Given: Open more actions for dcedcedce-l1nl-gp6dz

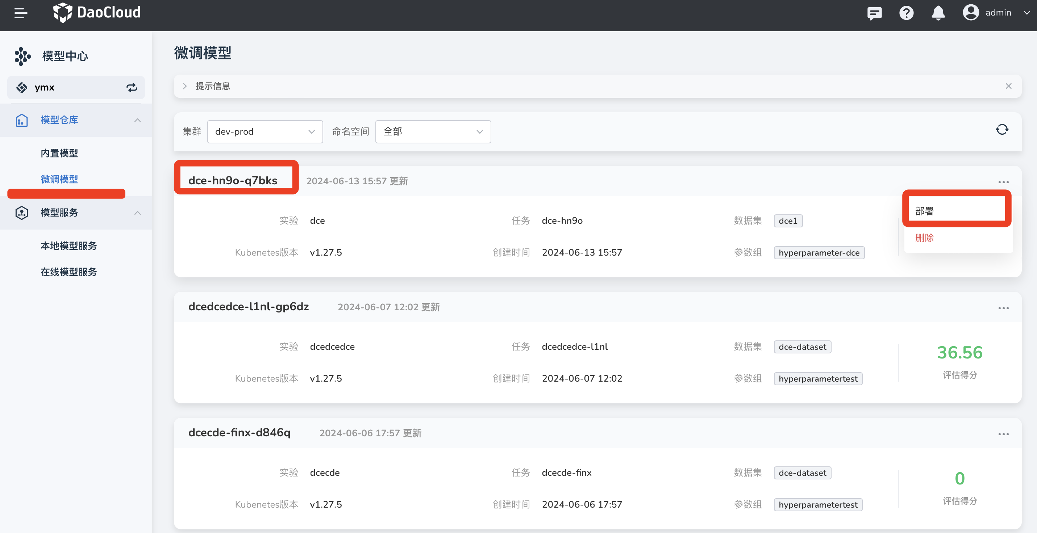Looking at the screenshot, I should pyautogui.click(x=1003, y=308).
